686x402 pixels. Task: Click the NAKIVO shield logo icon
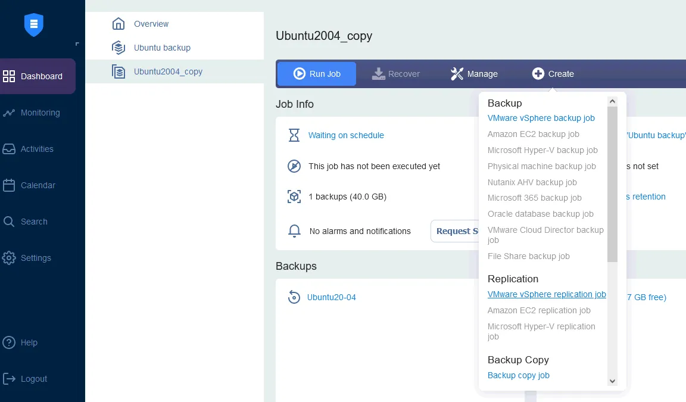pos(34,24)
